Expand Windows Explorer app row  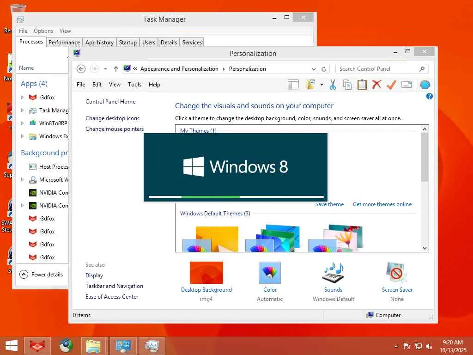click(x=22, y=136)
